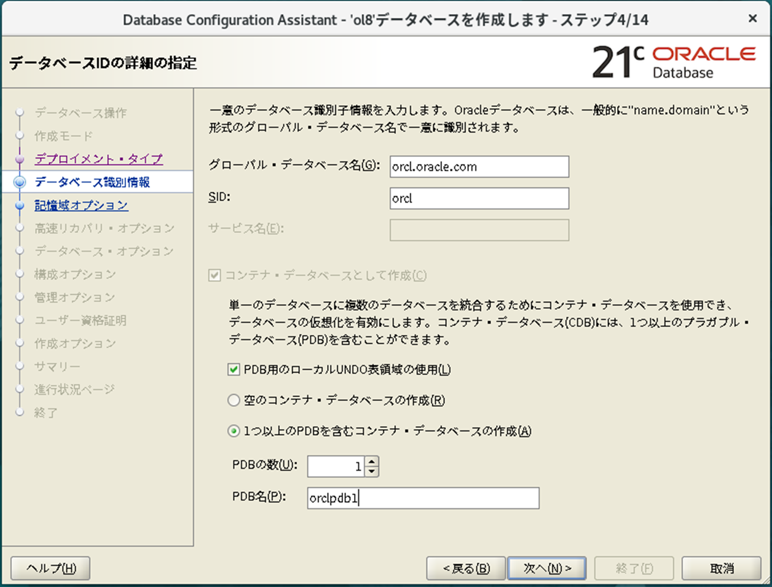Click the 戻る back button

pyautogui.click(x=466, y=569)
